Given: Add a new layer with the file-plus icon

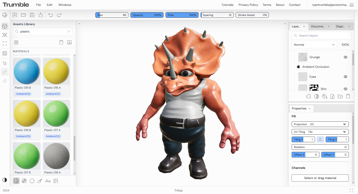Looking at the screenshot, I should [x=332, y=96].
